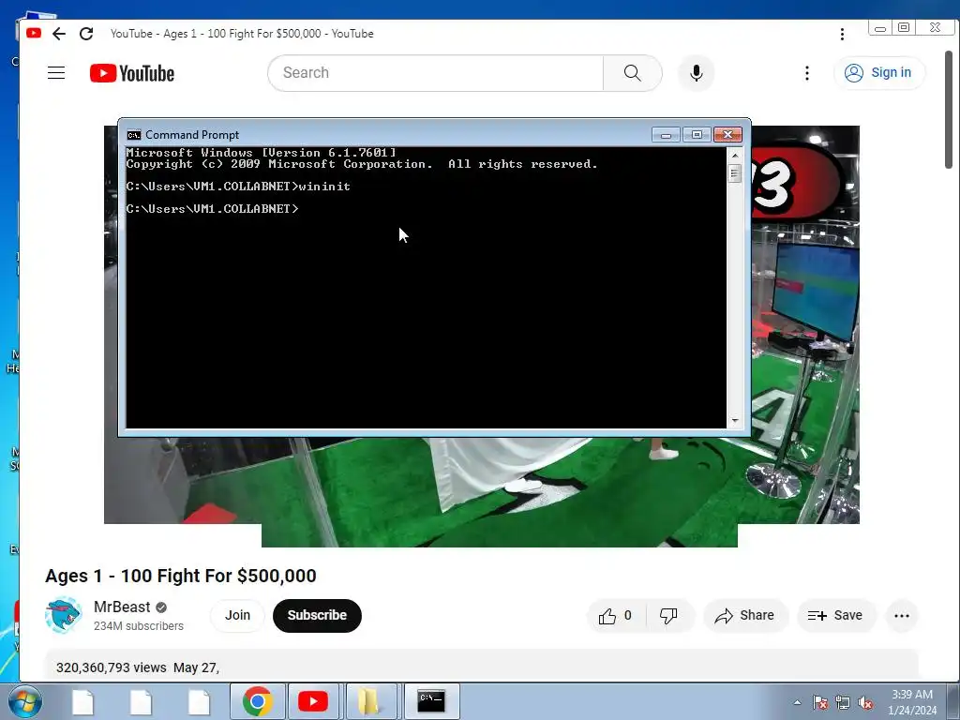The height and width of the screenshot is (720, 960).
Task: Open the YouTube guide hamburger menu
Action: pyautogui.click(x=56, y=73)
